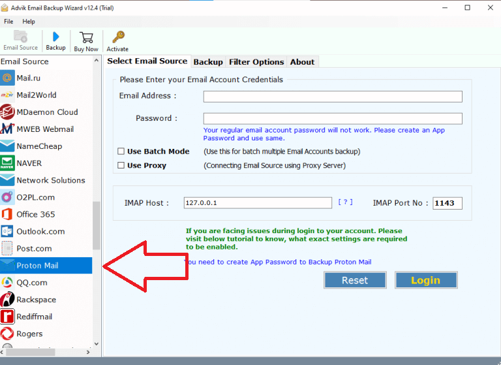Select the Rediffmail icon

tap(7, 317)
